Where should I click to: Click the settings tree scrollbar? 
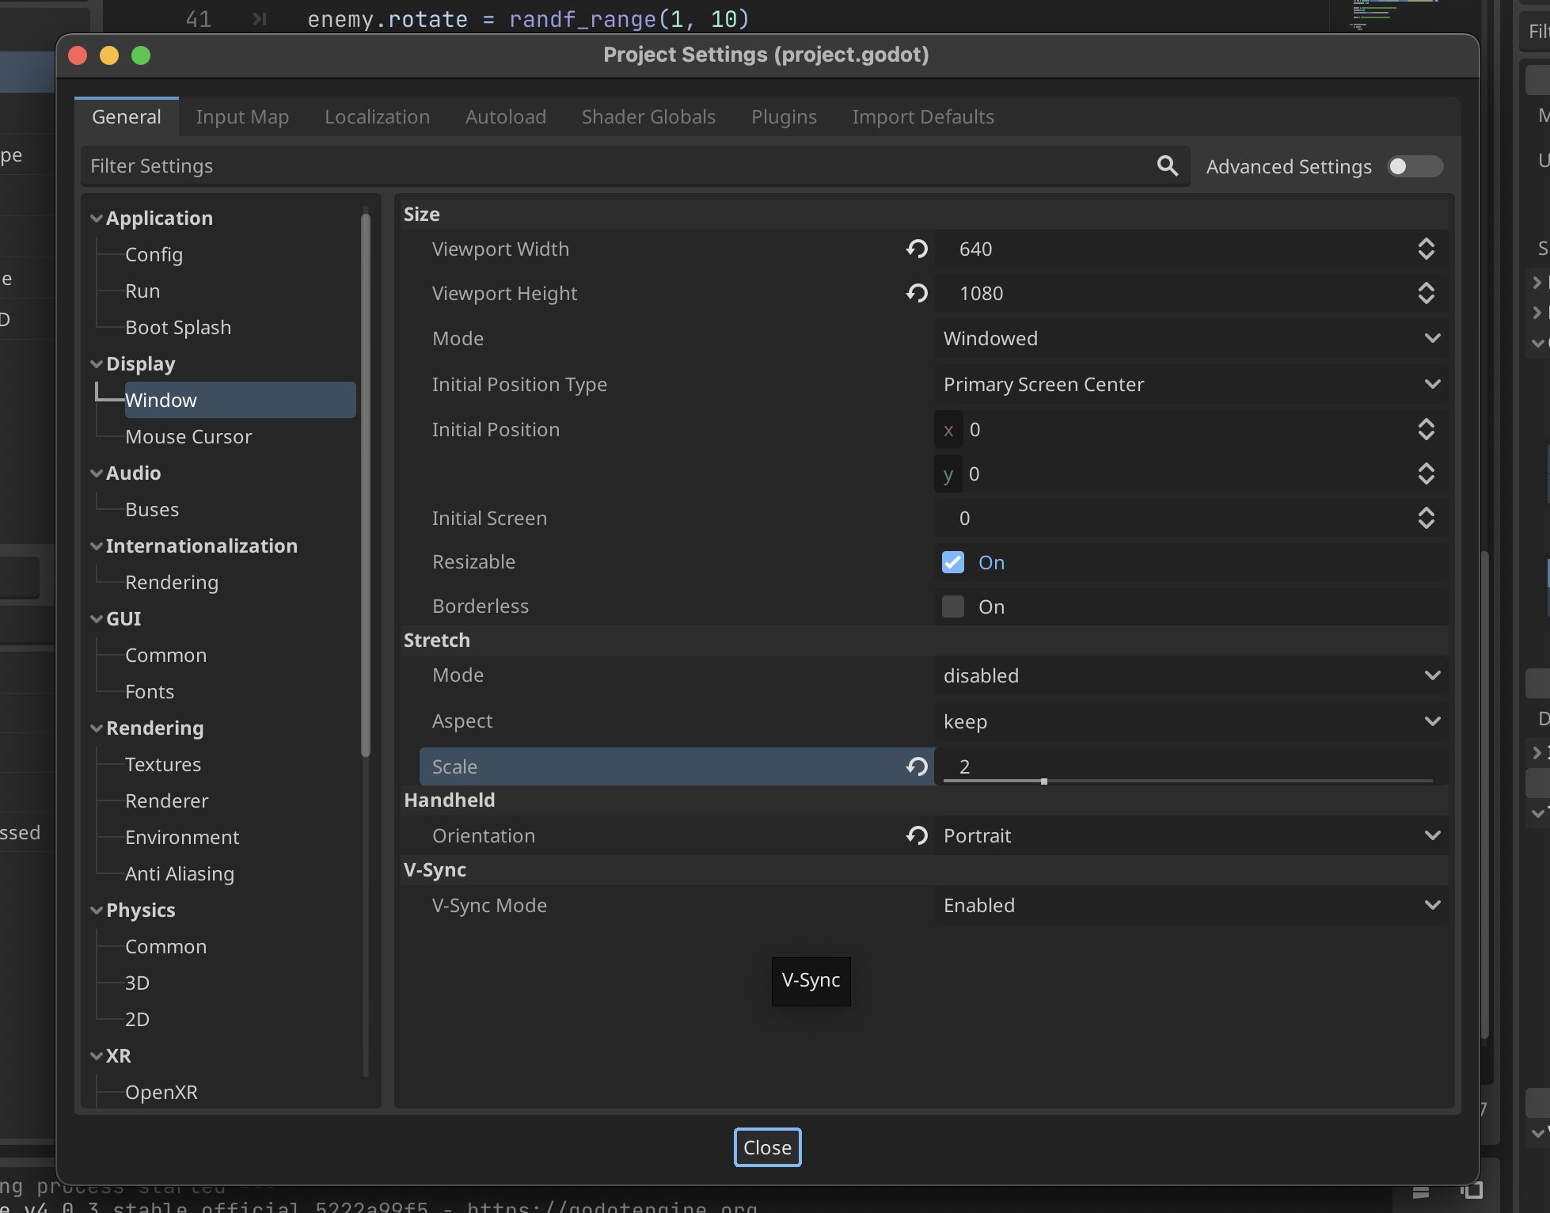pos(365,485)
